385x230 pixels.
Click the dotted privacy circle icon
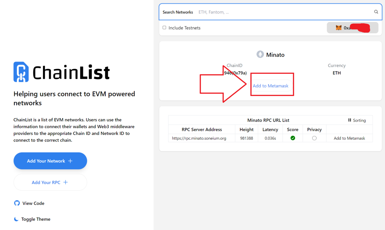coord(314,138)
